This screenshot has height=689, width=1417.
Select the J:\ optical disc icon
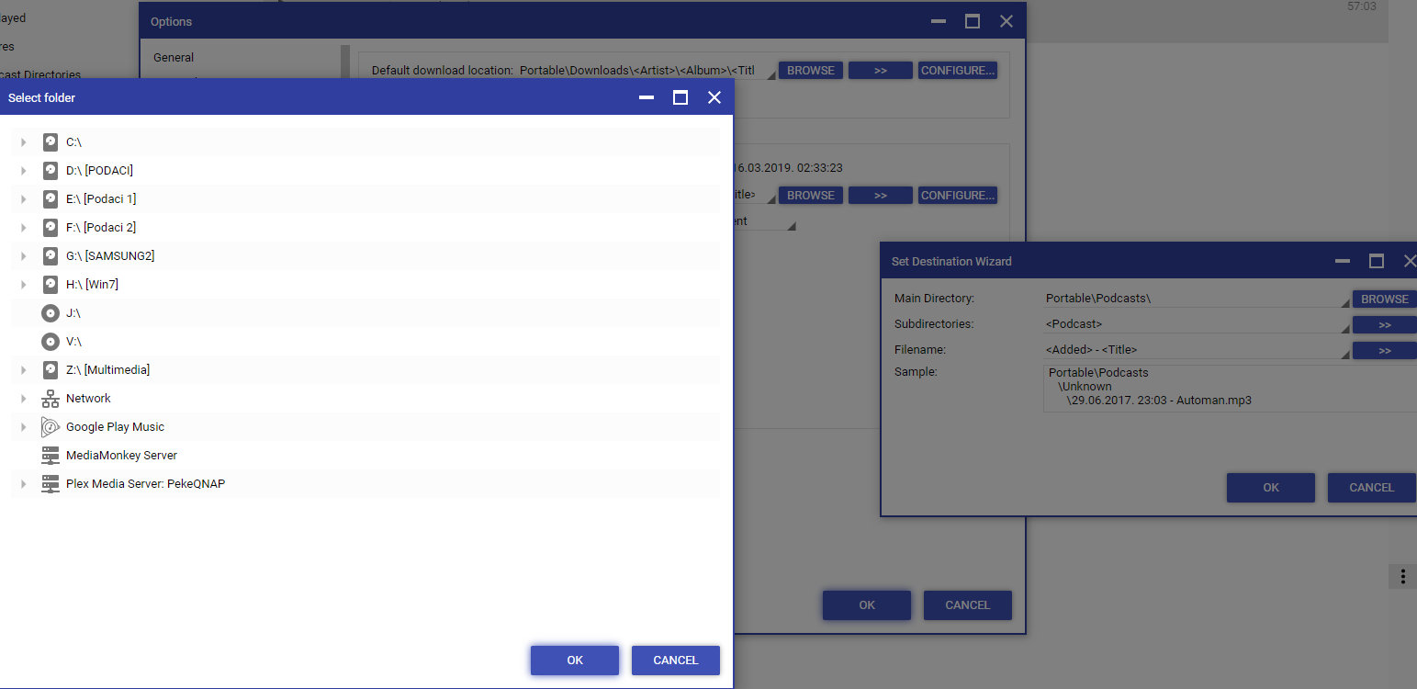pyautogui.click(x=51, y=313)
